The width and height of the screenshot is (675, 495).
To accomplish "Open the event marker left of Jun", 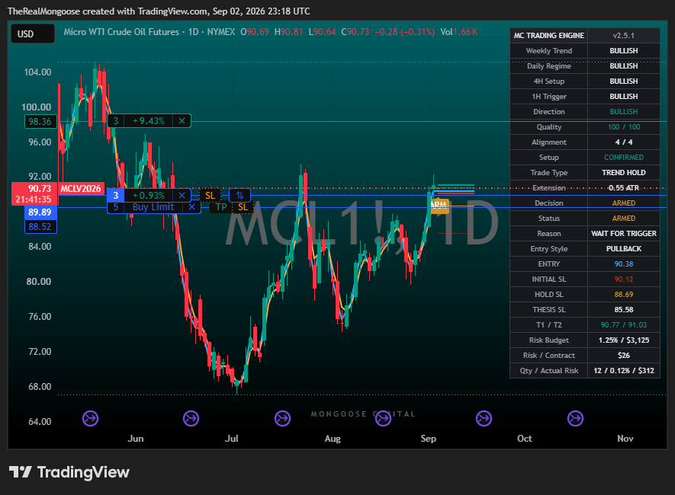I will coord(91,418).
